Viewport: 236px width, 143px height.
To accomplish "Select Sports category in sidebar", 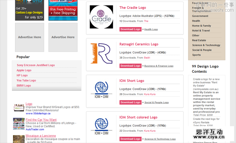I will (196, 55).
